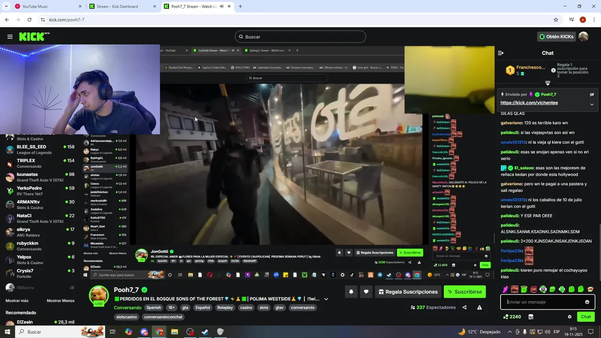
Task: Collapse the chat panel with arrow icon
Action: click(x=501, y=53)
